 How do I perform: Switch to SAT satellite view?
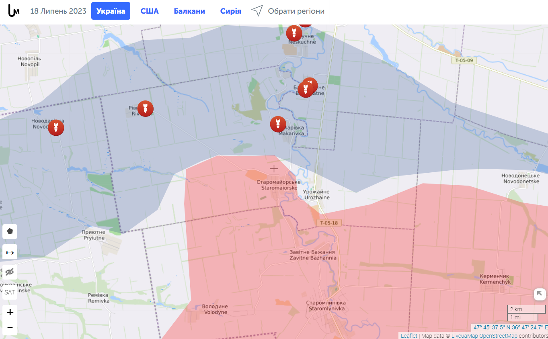point(10,292)
